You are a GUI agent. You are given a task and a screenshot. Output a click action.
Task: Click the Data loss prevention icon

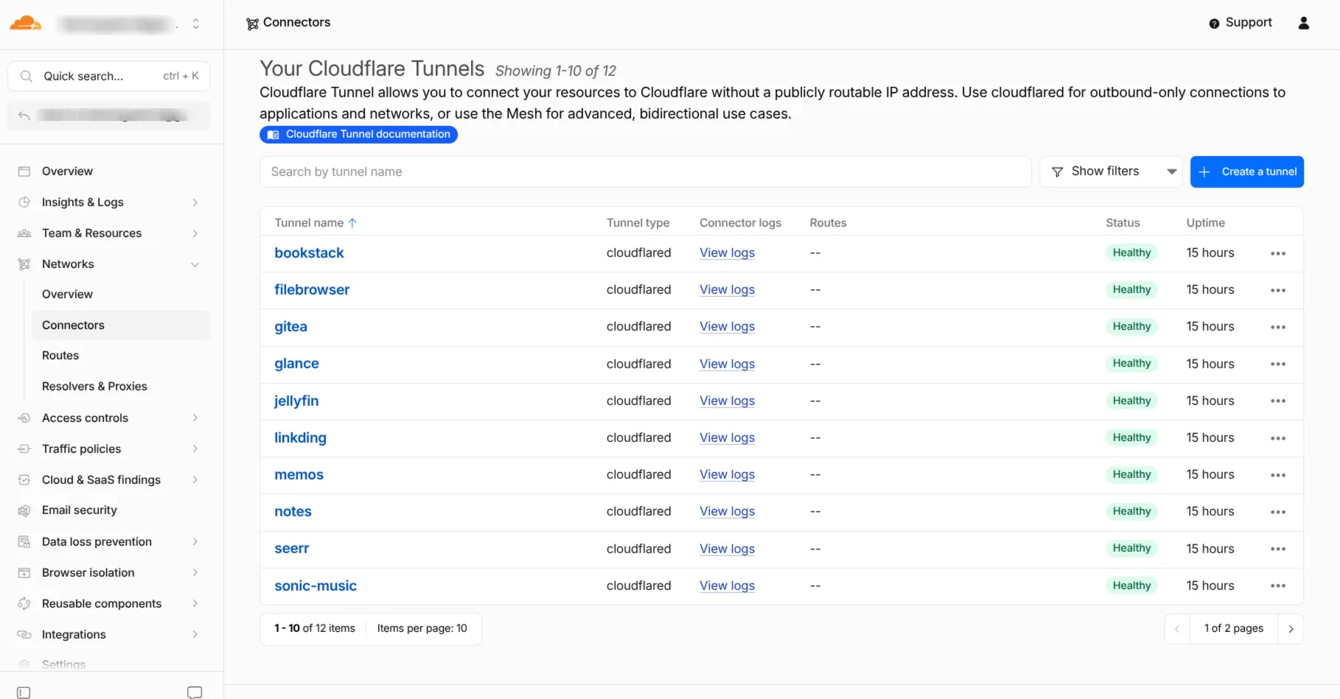coord(24,542)
